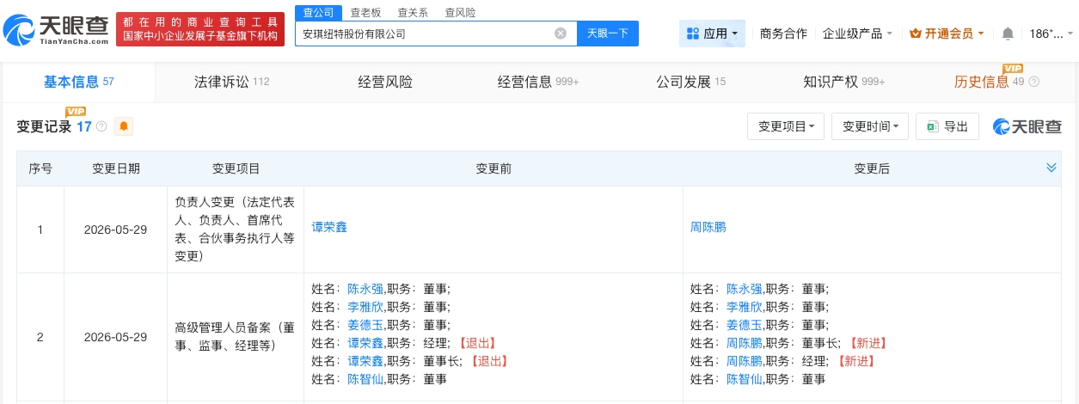Click the crown icon beside 开通会员
The height and width of the screenshot is (404, 1079).
pyautogui.click(x=915, y=34)
